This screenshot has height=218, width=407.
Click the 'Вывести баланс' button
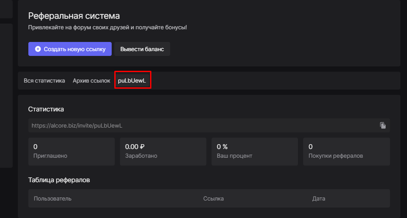(142, 49)
